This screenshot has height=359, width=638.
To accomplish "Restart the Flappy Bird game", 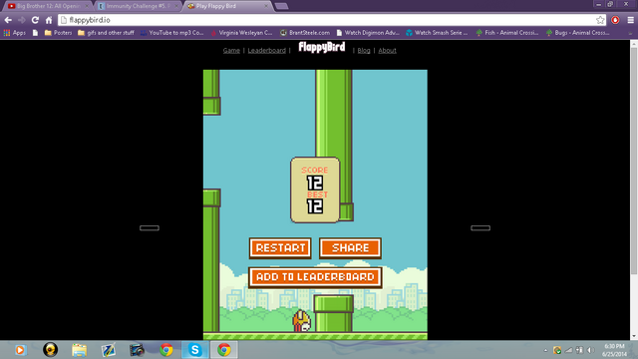I will [280, 248].
